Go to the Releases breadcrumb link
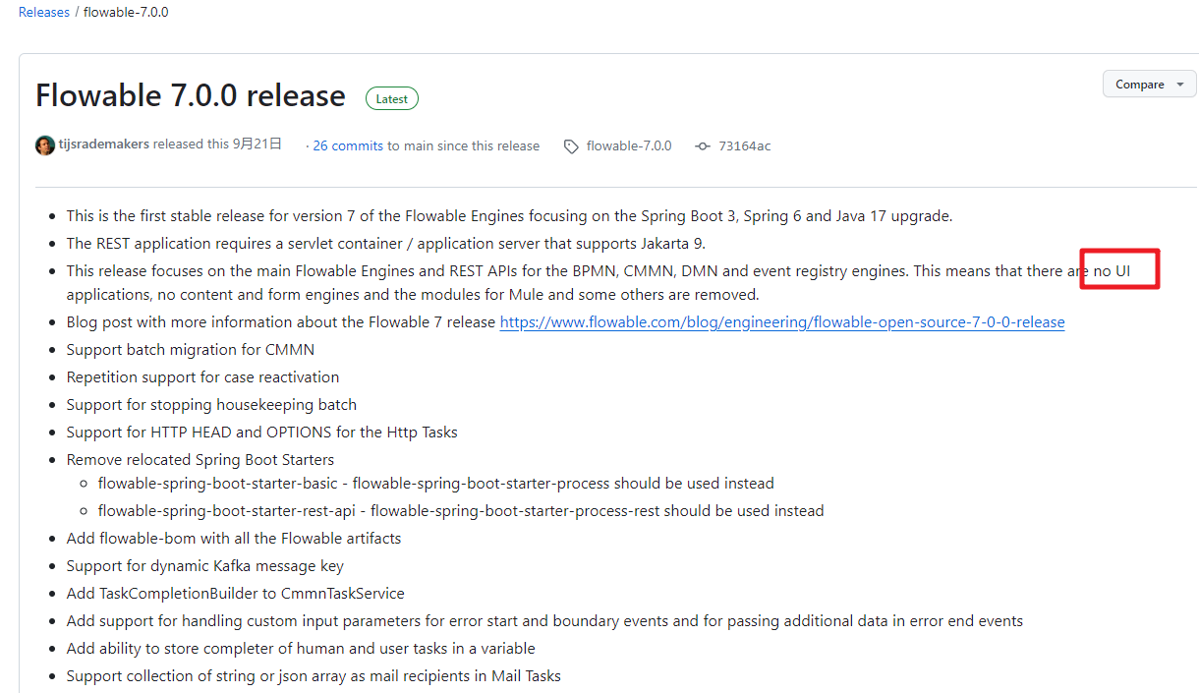The image size is (1199, 693). (x=44, y=13)
